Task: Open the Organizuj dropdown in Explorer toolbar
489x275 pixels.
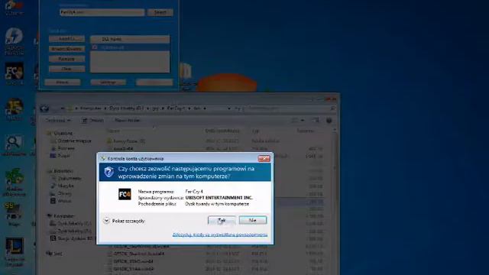Action: (58, 120)
